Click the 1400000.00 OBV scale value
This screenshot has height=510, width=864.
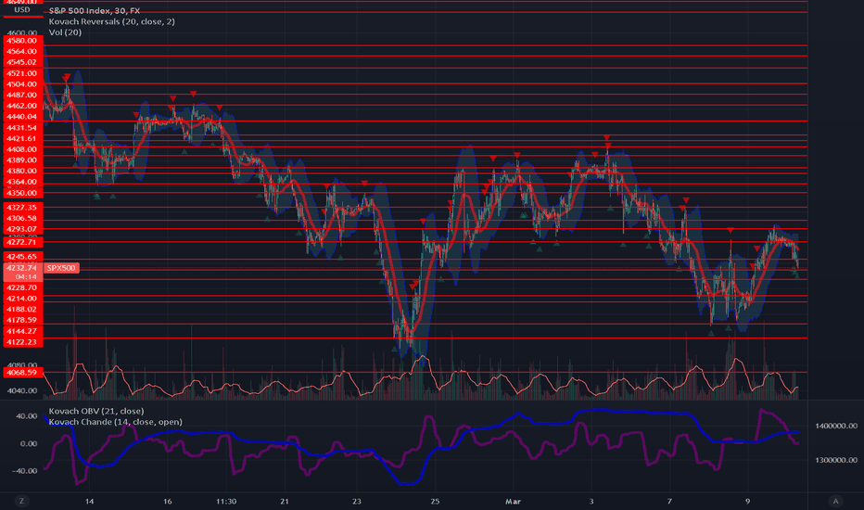pos(836,426)
